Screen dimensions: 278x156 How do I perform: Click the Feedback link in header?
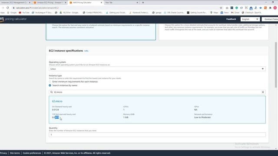point(231,19)
